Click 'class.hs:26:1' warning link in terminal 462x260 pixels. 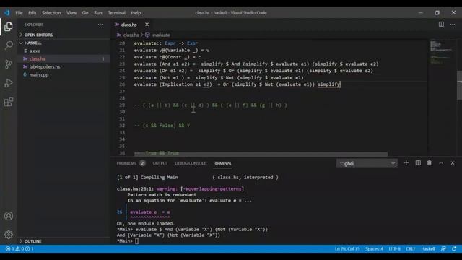(x=135, y=188)
